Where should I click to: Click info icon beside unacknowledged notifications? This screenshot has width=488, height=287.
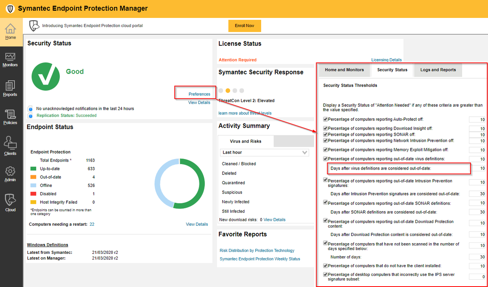[30, 109]
